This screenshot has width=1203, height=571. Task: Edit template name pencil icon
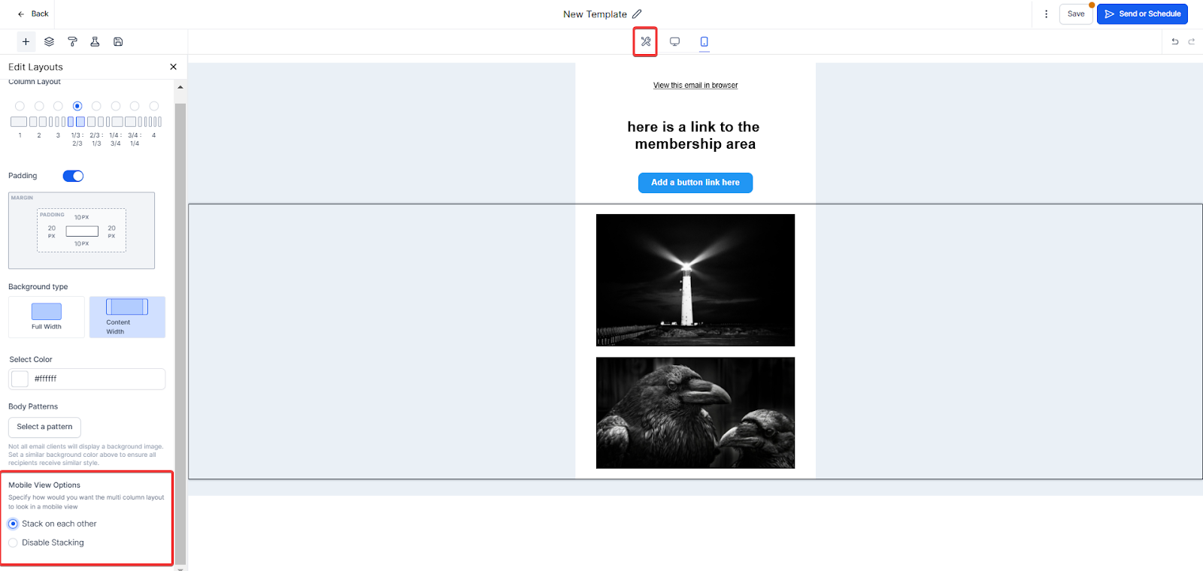pyautogui.click(x=637, y=14)
